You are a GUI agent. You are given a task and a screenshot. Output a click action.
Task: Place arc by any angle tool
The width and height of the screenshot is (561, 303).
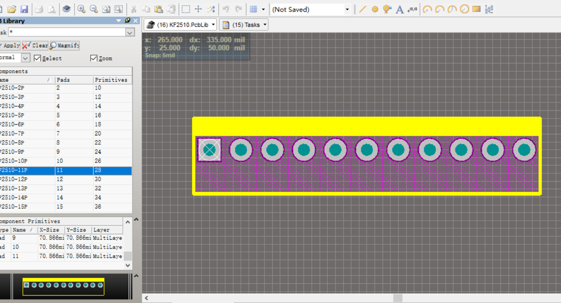pyautogui.click(x=452, y=9)
